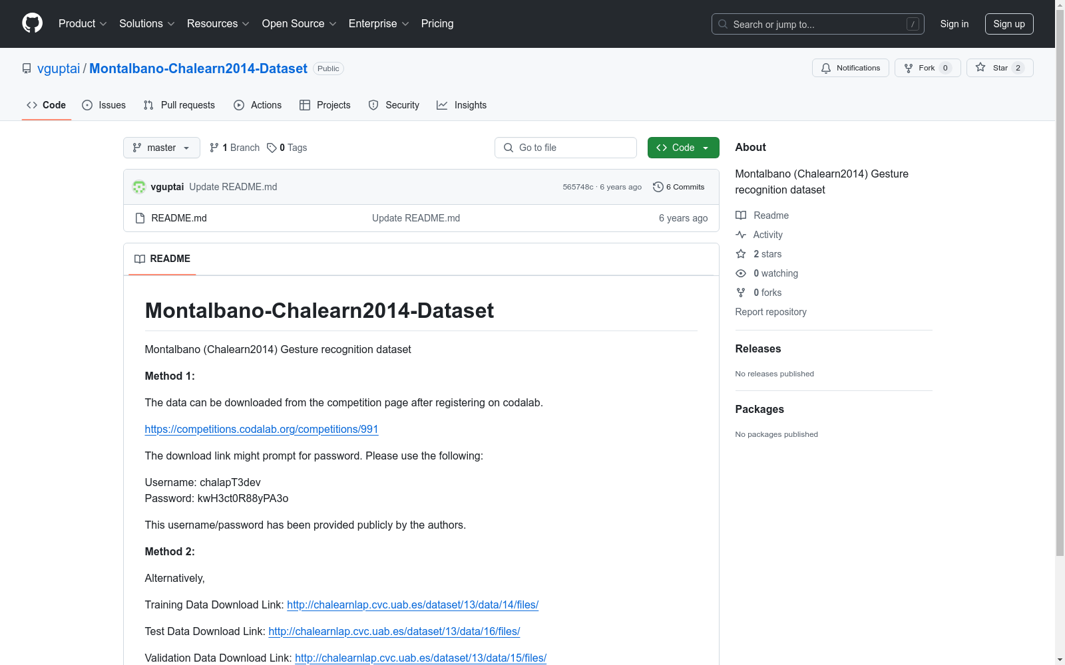
Task: Open the fork count badge showing 0
Action: coord(945,68)
